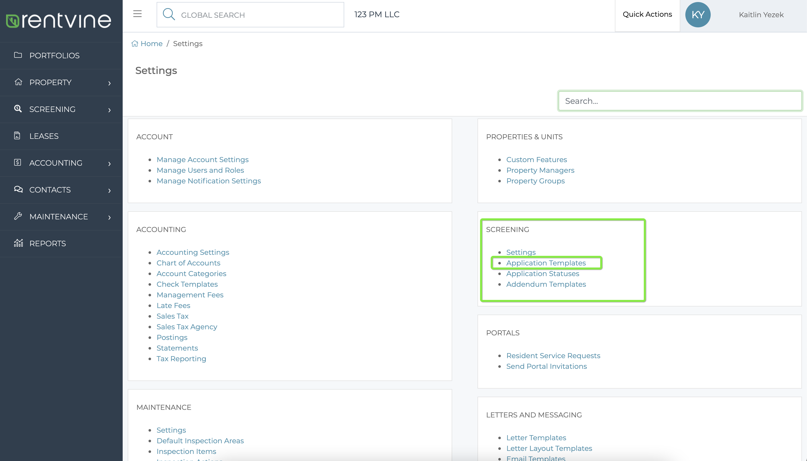Click the Global Search input field

point(250,15)
